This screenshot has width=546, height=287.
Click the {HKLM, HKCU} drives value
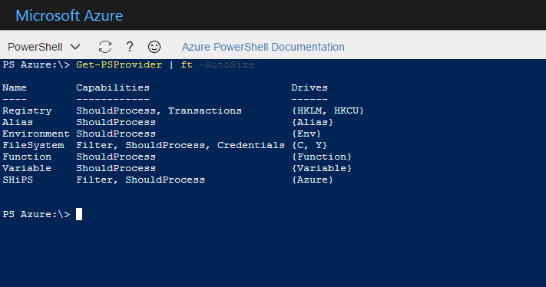click(x=328, y=111)
